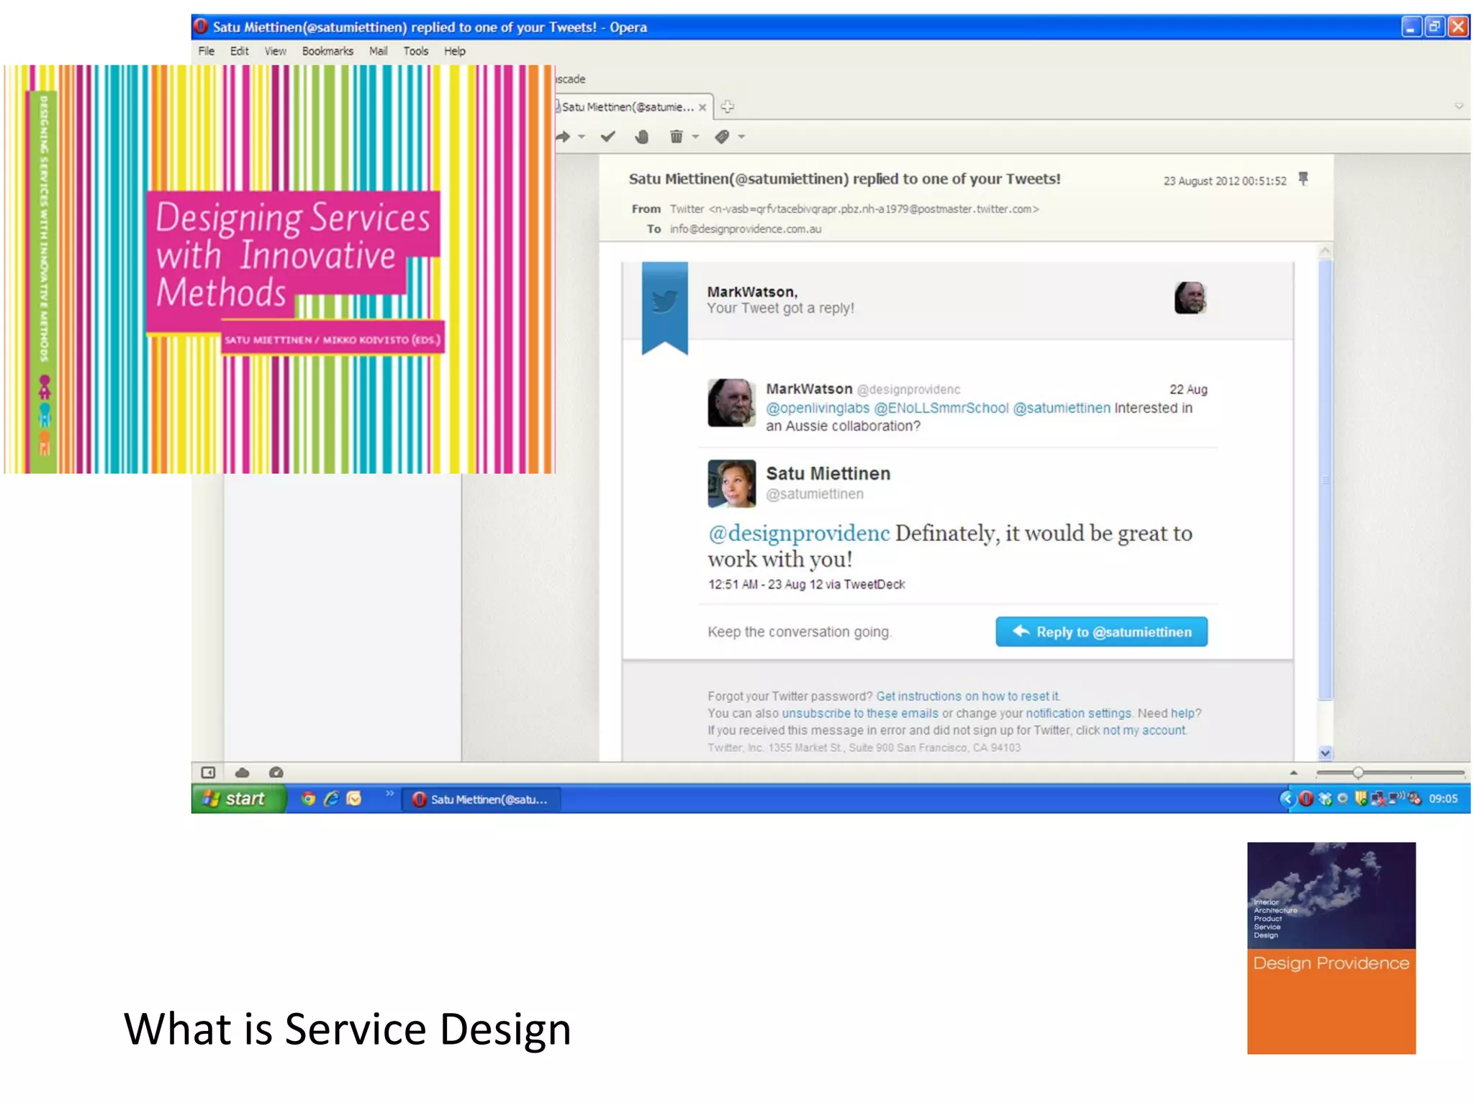Screen dimensions: 1474x1105
Task: Open the Mail menu
Action: pos(378,51)
